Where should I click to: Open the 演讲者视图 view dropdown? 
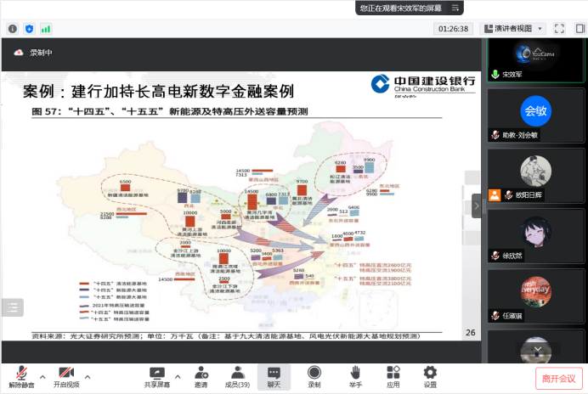click(512, 28)
